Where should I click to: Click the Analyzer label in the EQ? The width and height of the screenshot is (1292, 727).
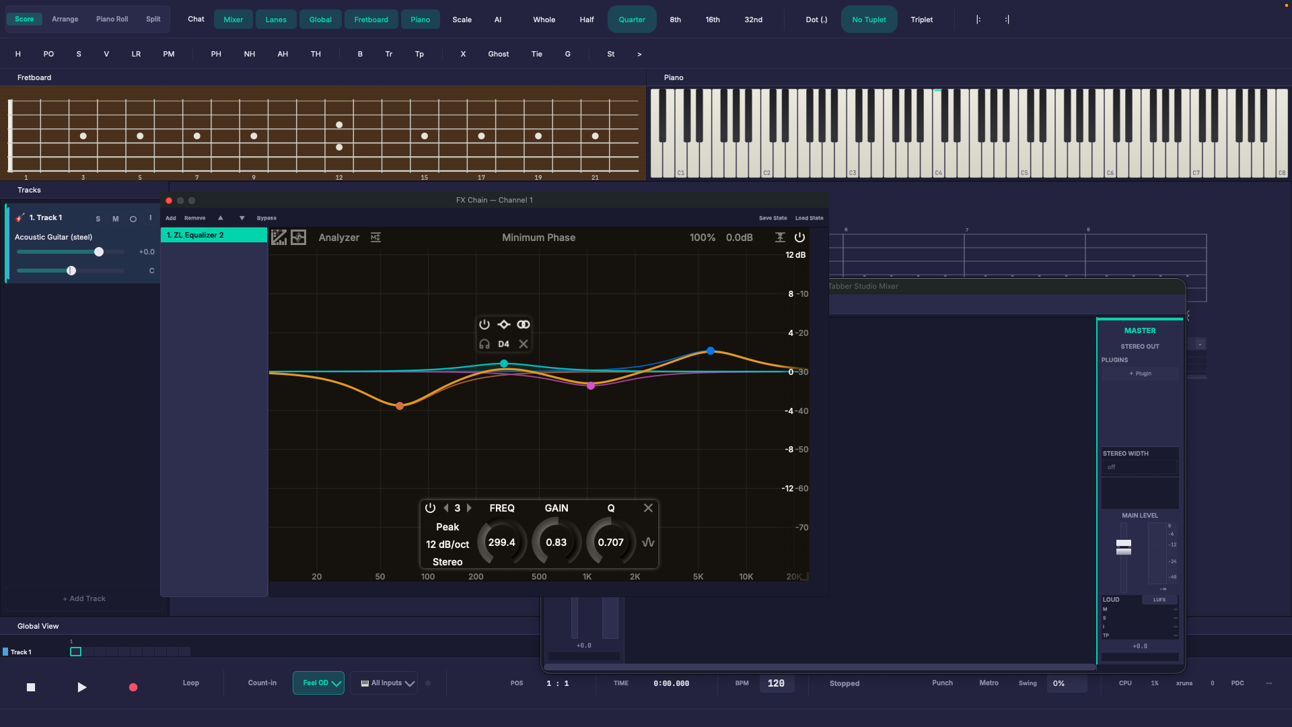coord(338,238)
